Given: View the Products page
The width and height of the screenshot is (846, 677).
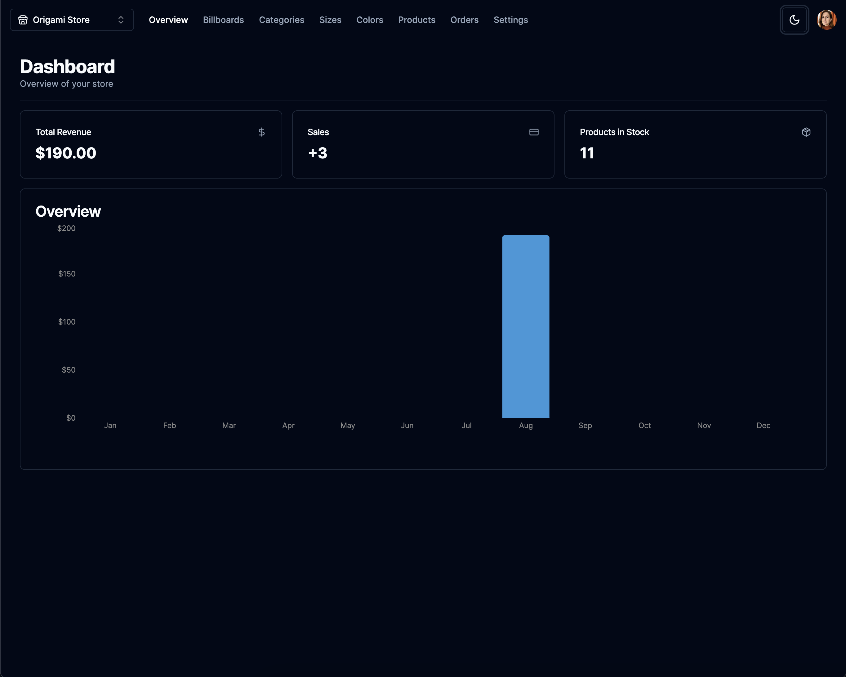Looking at the screenshot, I should (416, 20).
